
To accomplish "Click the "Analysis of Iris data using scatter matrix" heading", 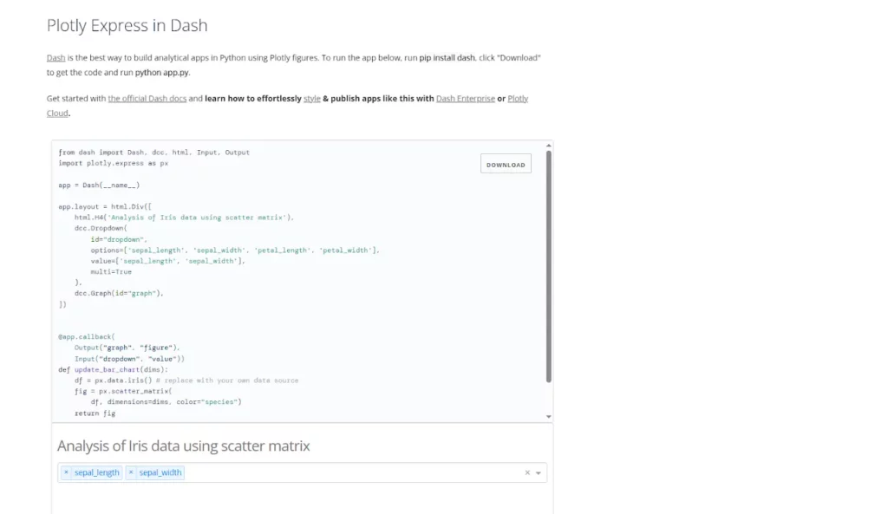I will (184, 446).
